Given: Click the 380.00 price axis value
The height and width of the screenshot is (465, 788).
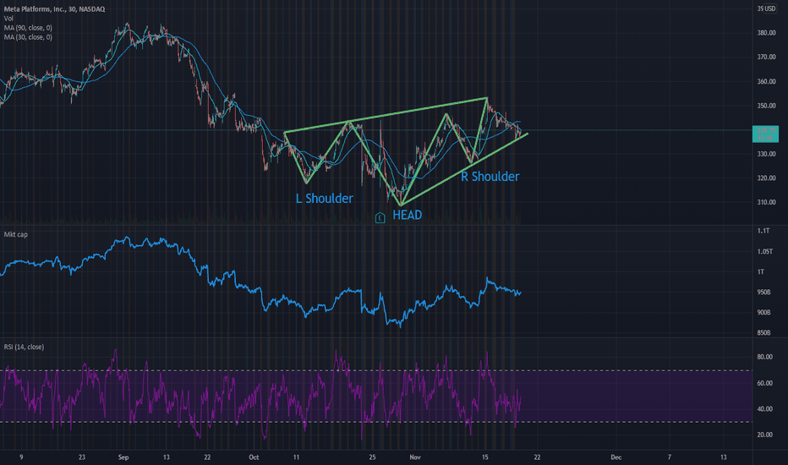Looking at the screenshot, I should [x=766, y=33].
